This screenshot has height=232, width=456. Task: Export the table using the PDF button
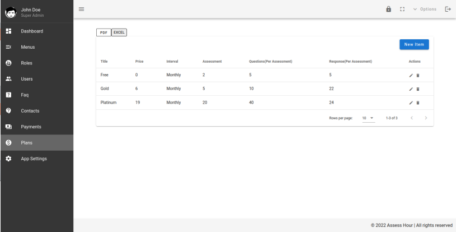tap(104, 32)
